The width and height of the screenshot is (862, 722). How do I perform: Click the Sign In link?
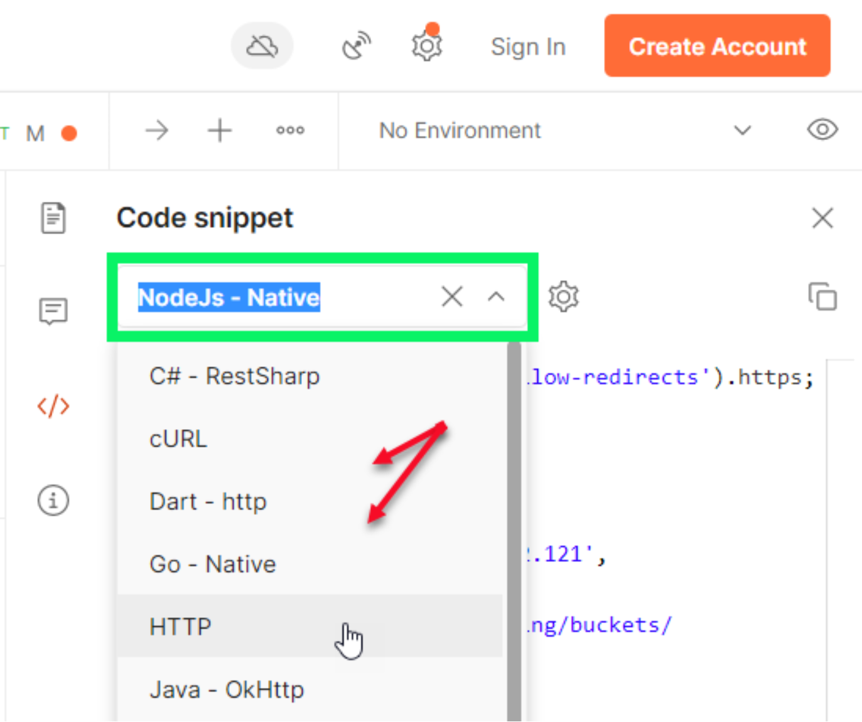(x=528, y=47)
